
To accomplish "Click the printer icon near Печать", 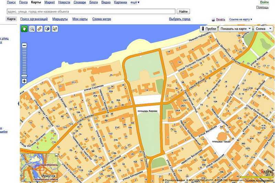I will coord(213,20).
